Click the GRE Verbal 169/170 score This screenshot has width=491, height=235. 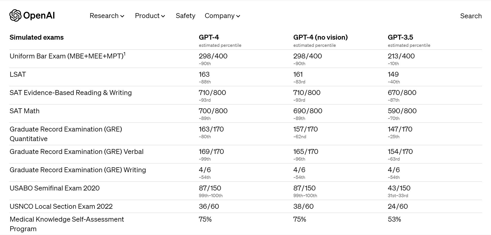(211, 152)
